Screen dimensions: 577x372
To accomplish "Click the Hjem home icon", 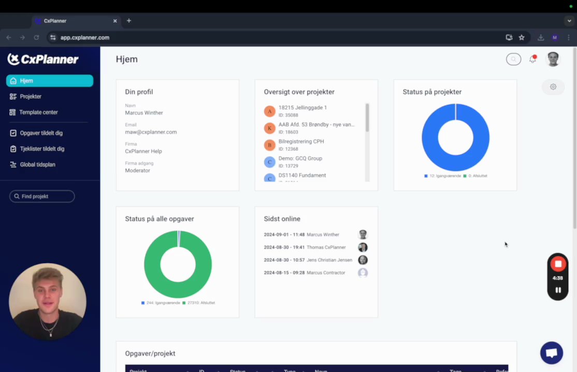I will pyautogui.click(x=13, y=81).
